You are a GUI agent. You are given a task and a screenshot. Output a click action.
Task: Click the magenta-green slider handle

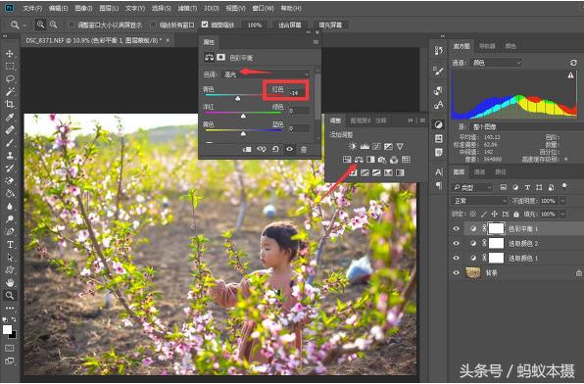point(243,116)
